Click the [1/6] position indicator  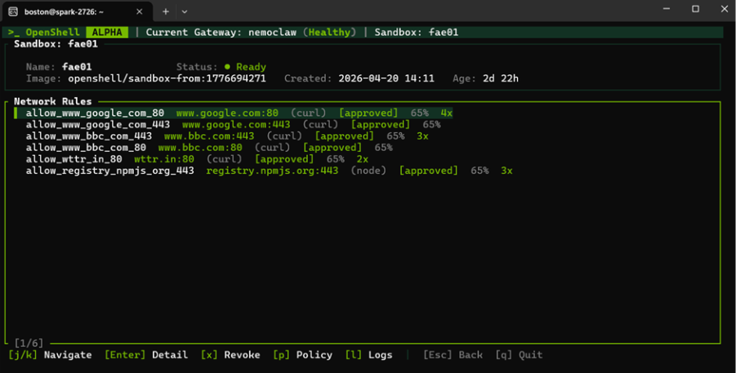[x=29, y=344]
